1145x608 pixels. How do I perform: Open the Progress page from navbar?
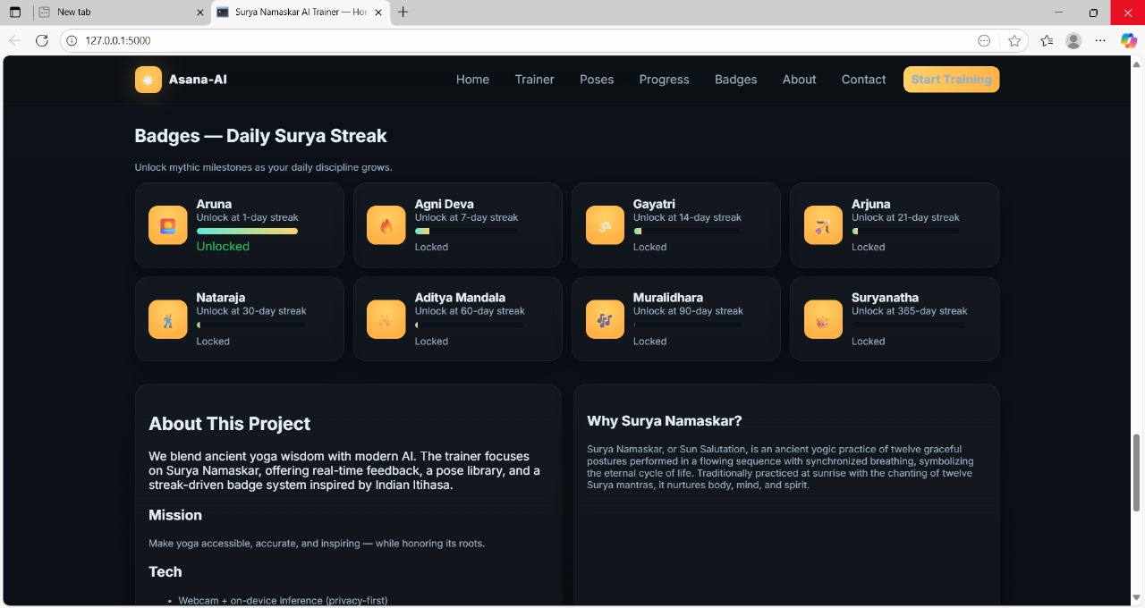664,80
